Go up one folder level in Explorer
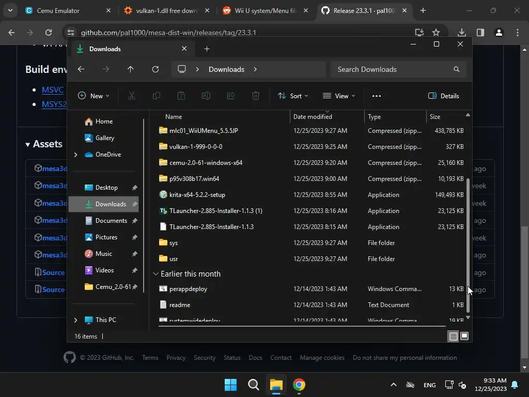This screenshot has height=397, width=529. (131, 69)
